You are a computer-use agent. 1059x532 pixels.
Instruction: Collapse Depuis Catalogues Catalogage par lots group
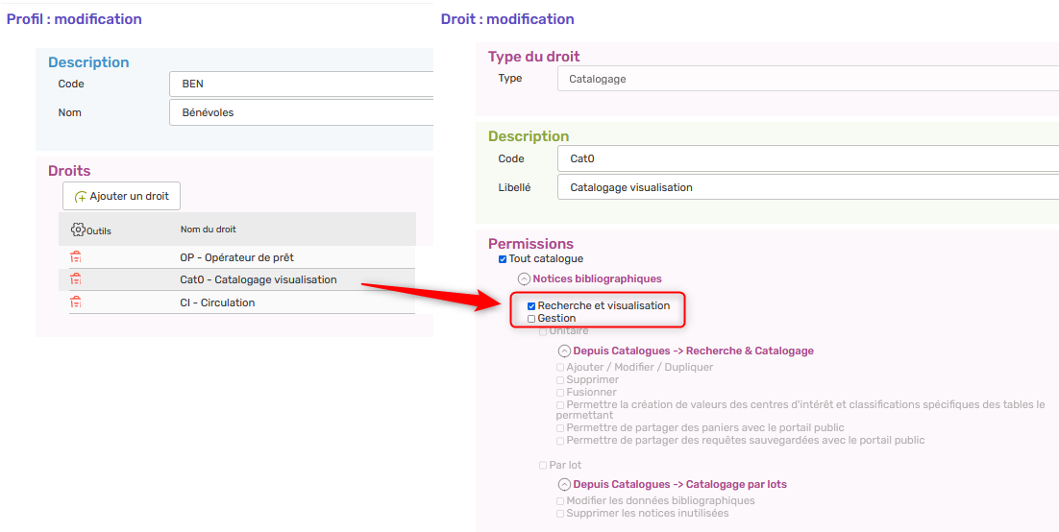coord(564,485)
